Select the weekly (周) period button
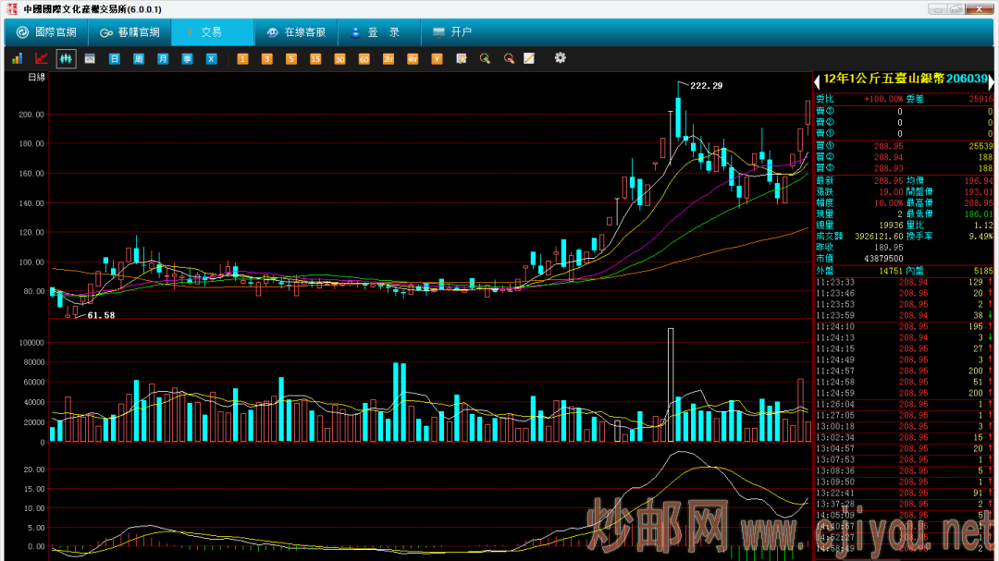999x561 pixels. point(139,58)
